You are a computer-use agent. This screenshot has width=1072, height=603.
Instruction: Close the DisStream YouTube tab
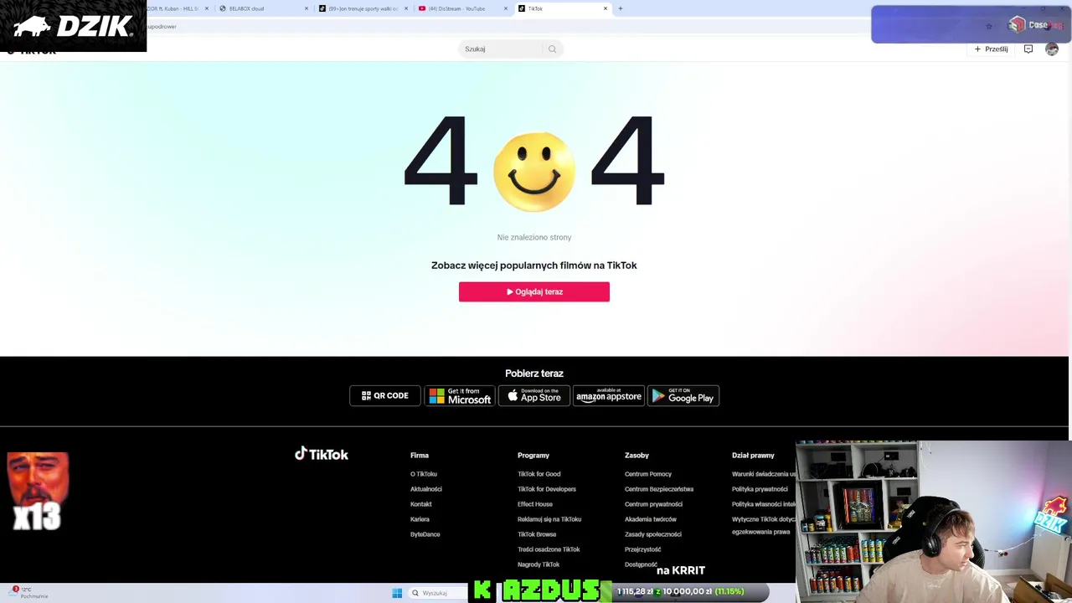tap(506, 8)
